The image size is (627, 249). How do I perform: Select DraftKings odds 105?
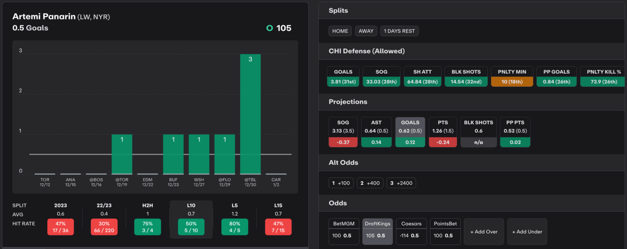[x=377, y=232]
